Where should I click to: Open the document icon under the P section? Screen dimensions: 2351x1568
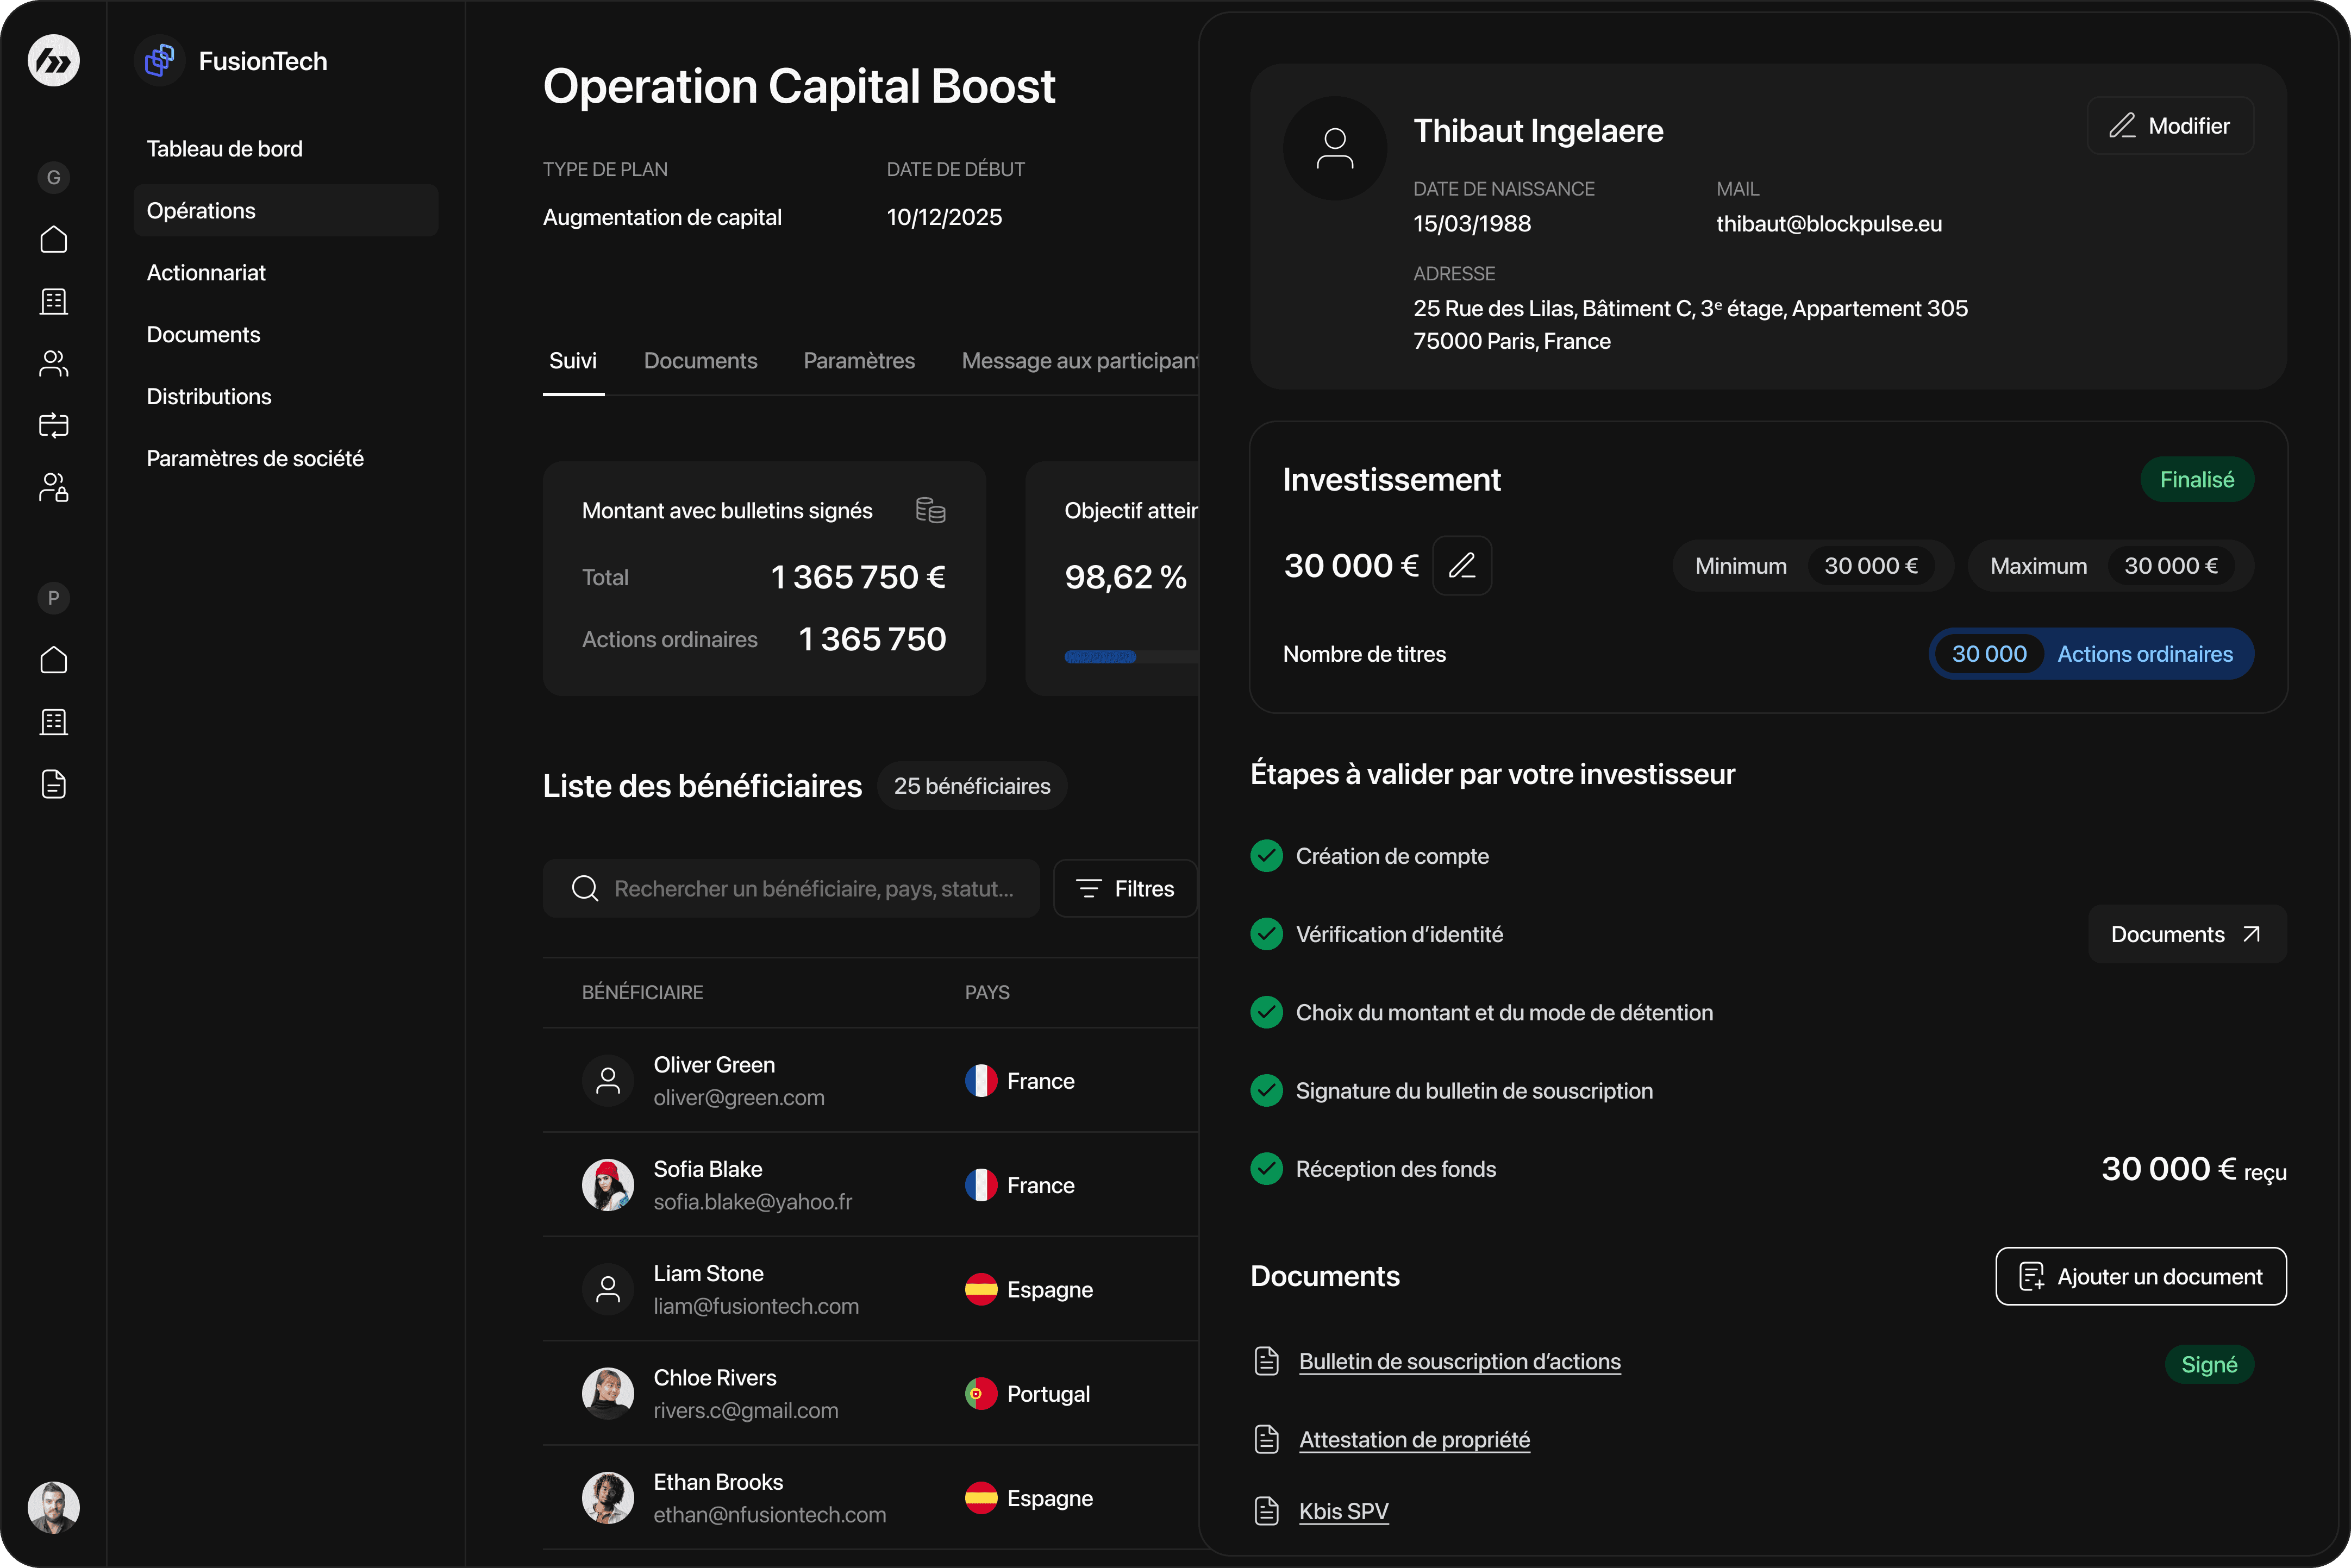point(53,785)
